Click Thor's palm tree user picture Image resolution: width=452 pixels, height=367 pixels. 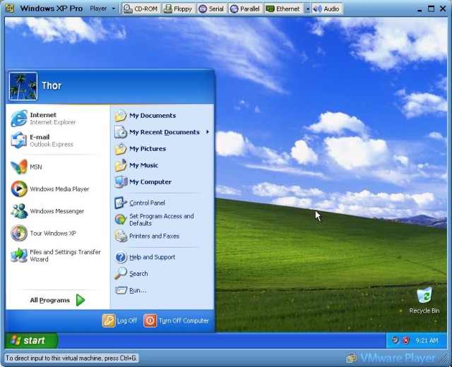tap(23, 86)
